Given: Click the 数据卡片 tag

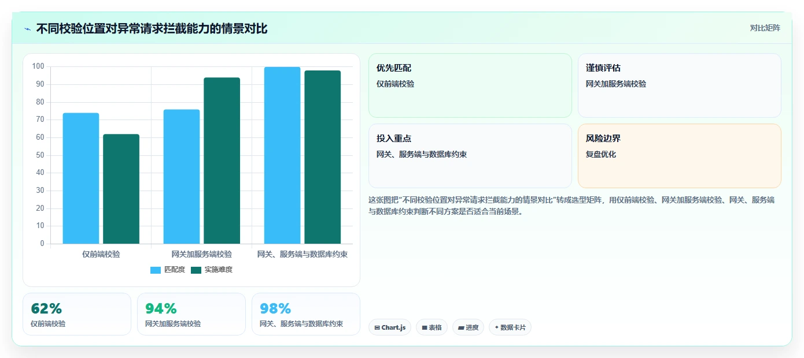Looking at the screenshot, I should 510,327.
